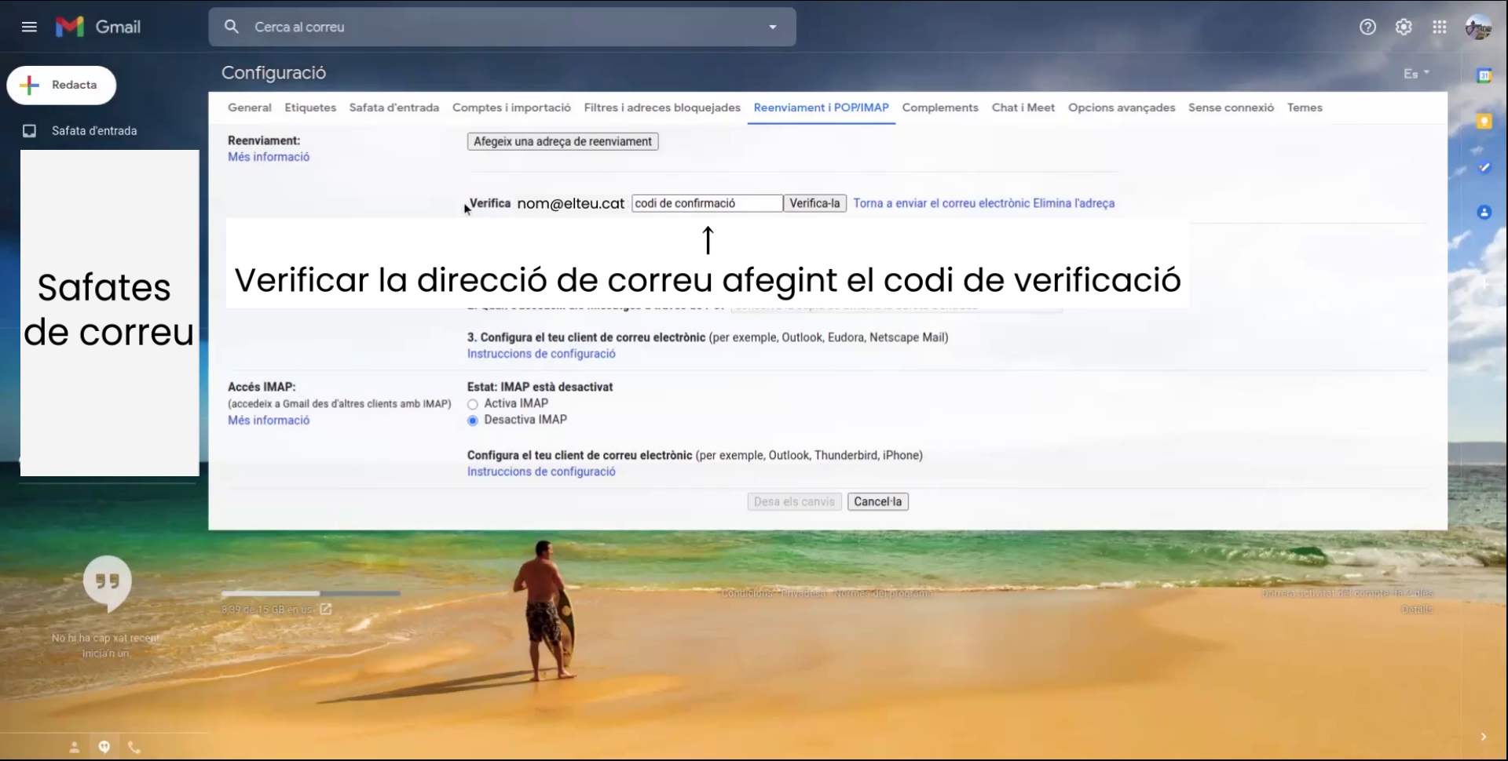Image resolution: width=1508 pixels, height=761 pixels.
Task: Open the main menu hamburger icon
Action: 29,27
